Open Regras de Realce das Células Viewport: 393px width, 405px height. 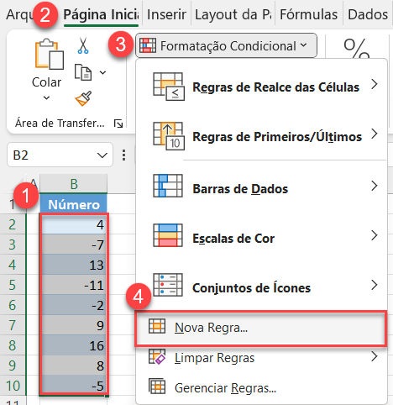tap(261, 84)
